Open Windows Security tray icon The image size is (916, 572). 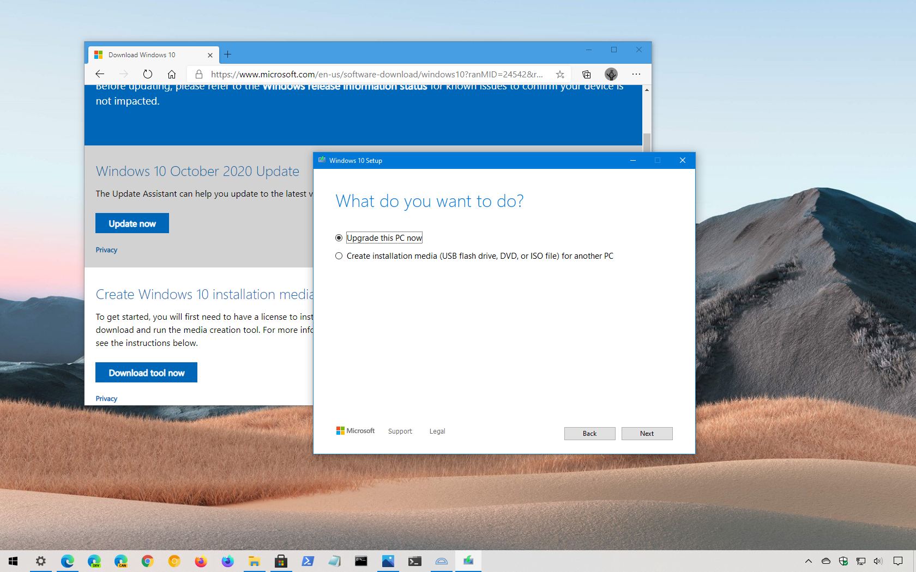(843, 561)
